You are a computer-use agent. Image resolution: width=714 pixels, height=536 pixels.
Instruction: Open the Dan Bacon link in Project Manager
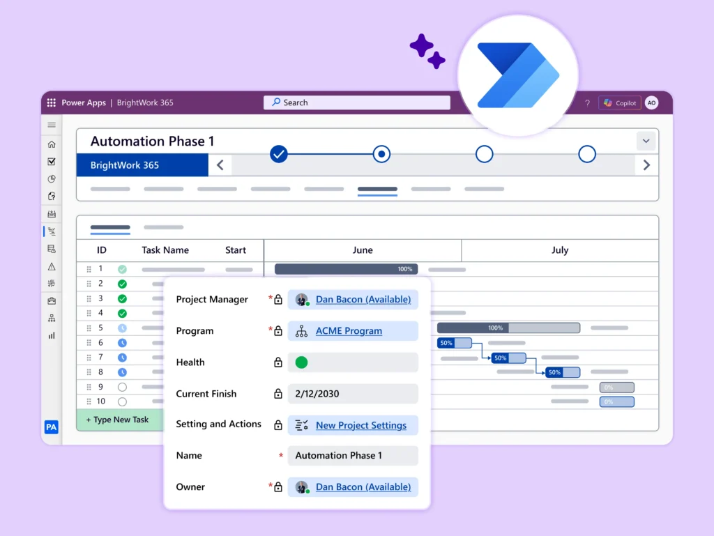point(363,300)
